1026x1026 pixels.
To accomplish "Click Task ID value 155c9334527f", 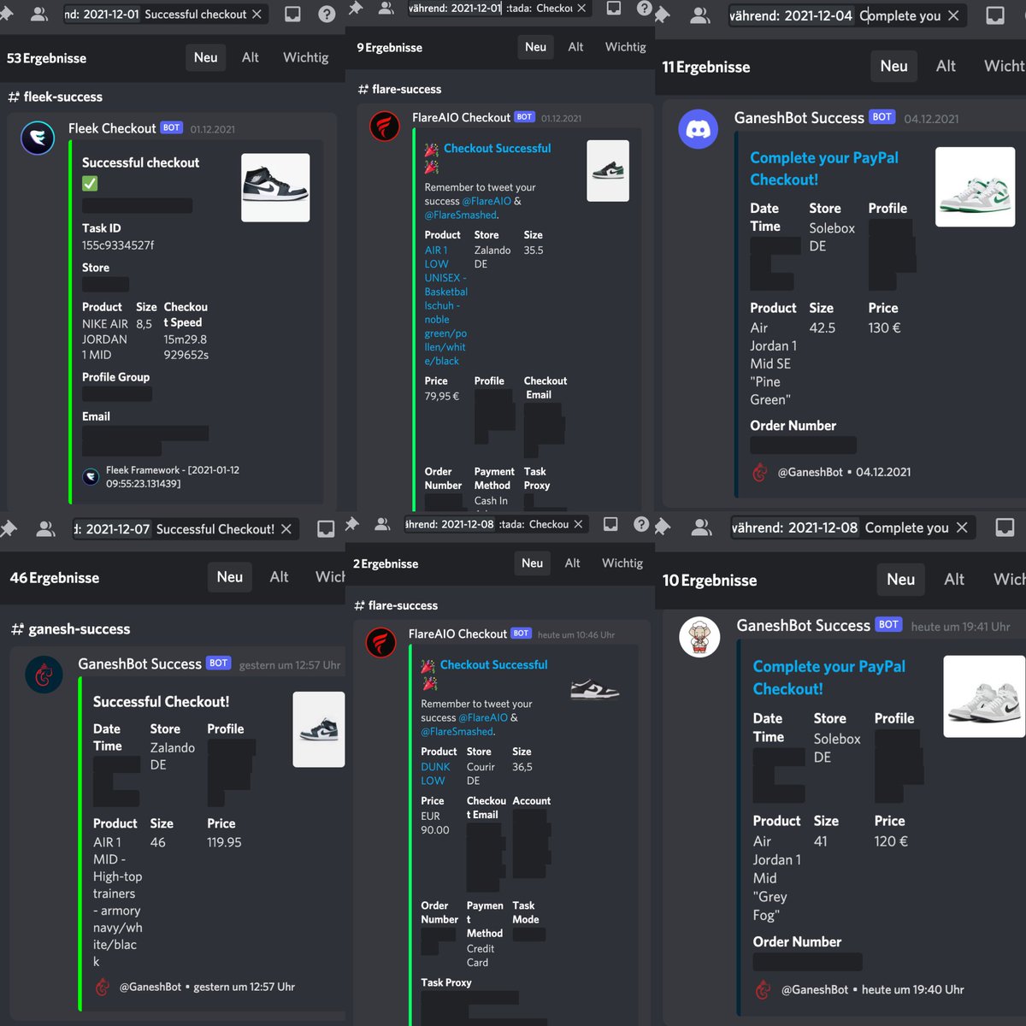I will [x=118, y=245].
